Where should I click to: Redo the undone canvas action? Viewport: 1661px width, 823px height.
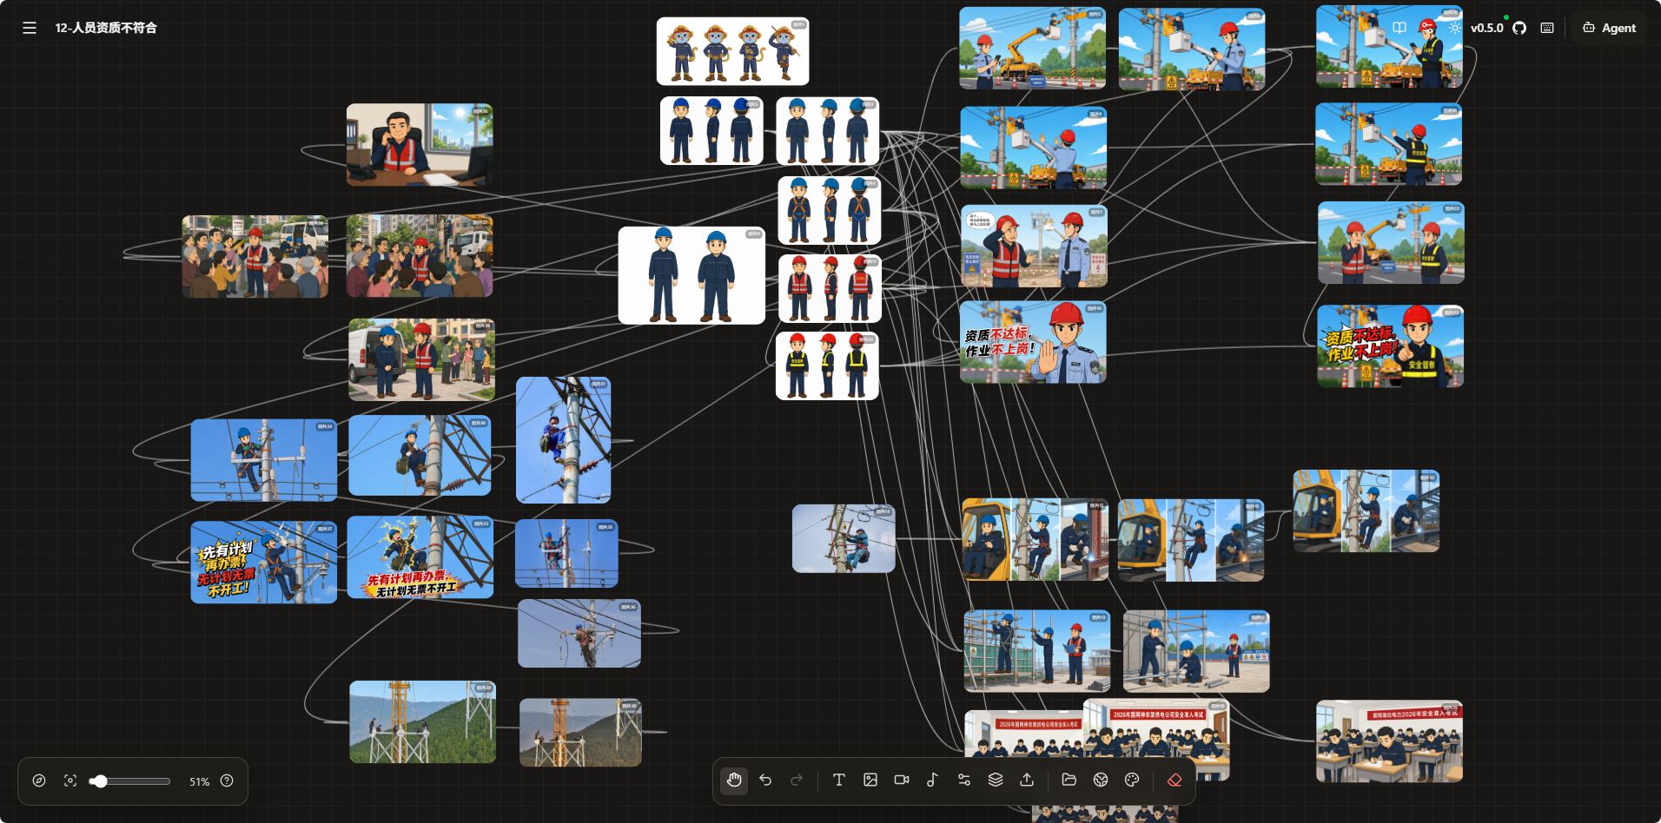click(797, 780)
